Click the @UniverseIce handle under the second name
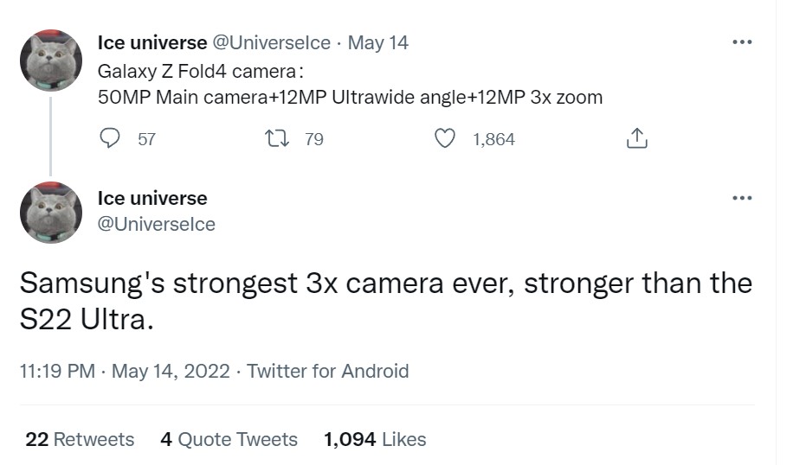The image size is (793, 465). pyautogui.click(x=157, y=225)
